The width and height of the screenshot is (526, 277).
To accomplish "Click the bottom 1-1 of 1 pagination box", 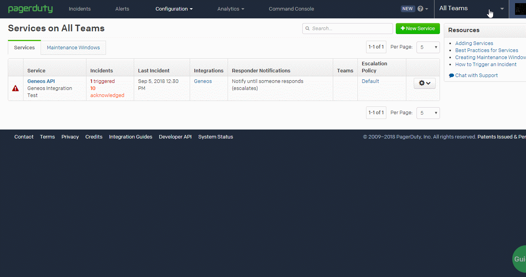I will (376, 113).
